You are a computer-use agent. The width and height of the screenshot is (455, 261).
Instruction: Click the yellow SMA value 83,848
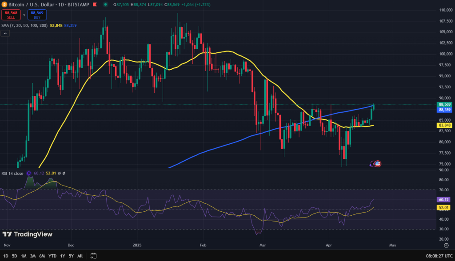pyautogui.click(x=56, y=25)
